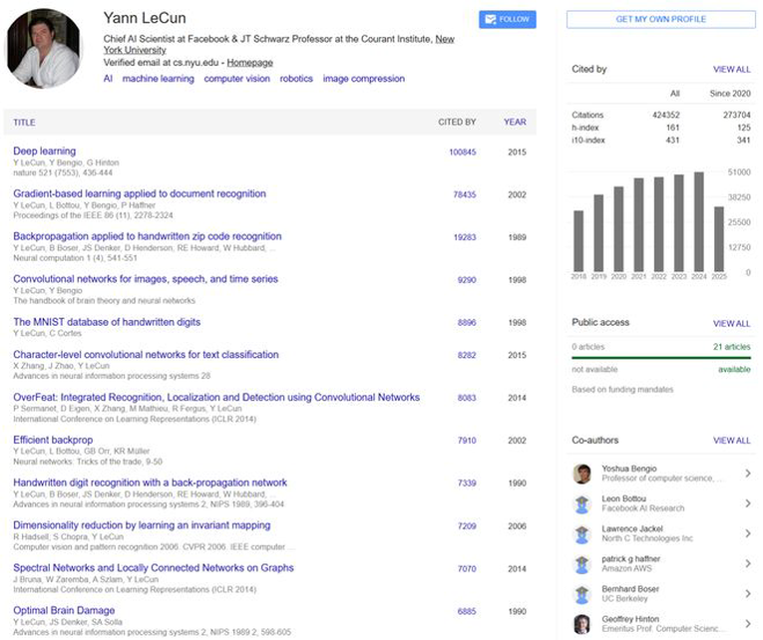Viewport: 763px width, 640px height.
Task: View the 8282 citations count
Action: pyautogui.click(x=467, y=355)
